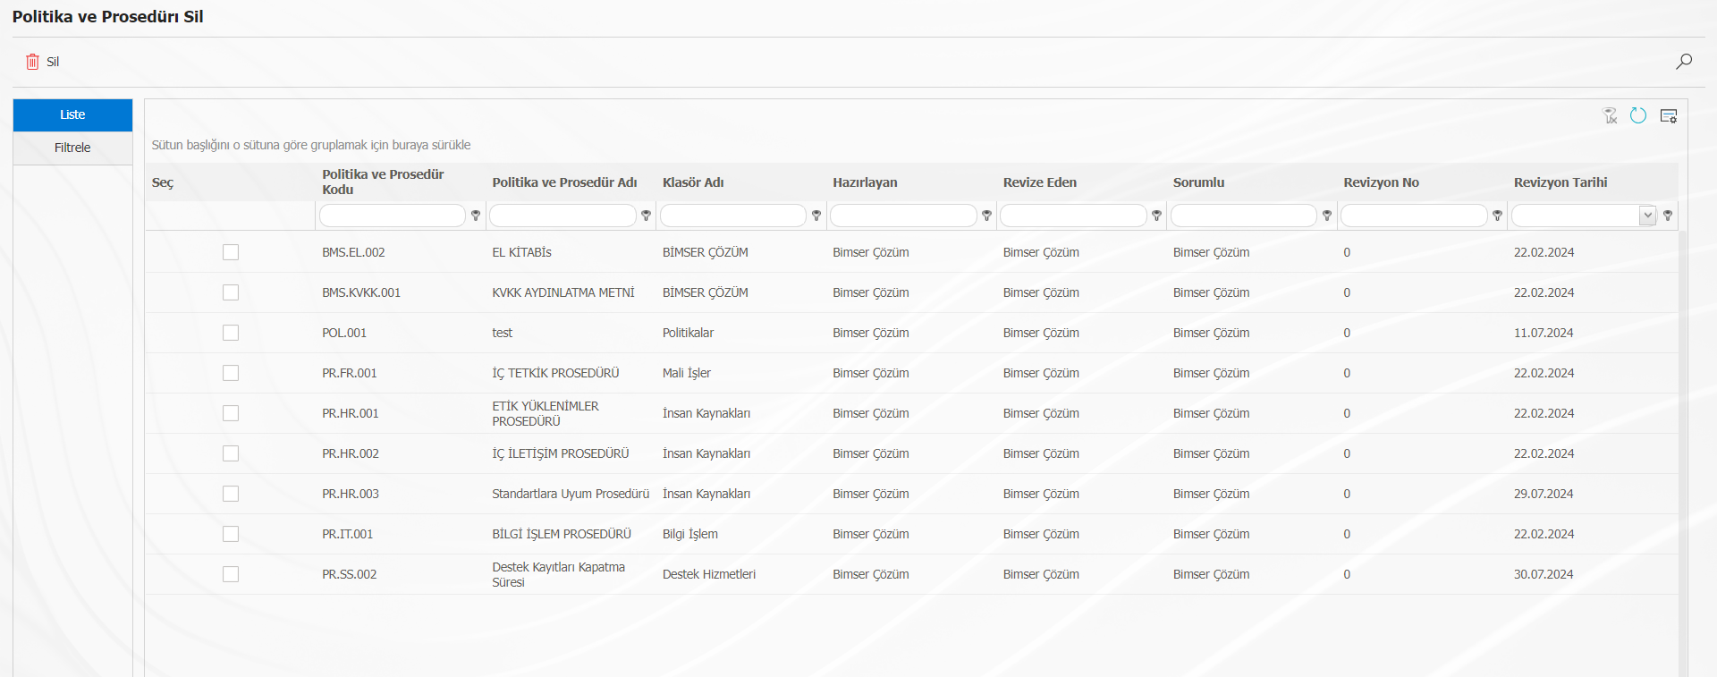The image size is (1717, 677).
Task: Open the search magnifier icon
Action: tap(1684, 62)
